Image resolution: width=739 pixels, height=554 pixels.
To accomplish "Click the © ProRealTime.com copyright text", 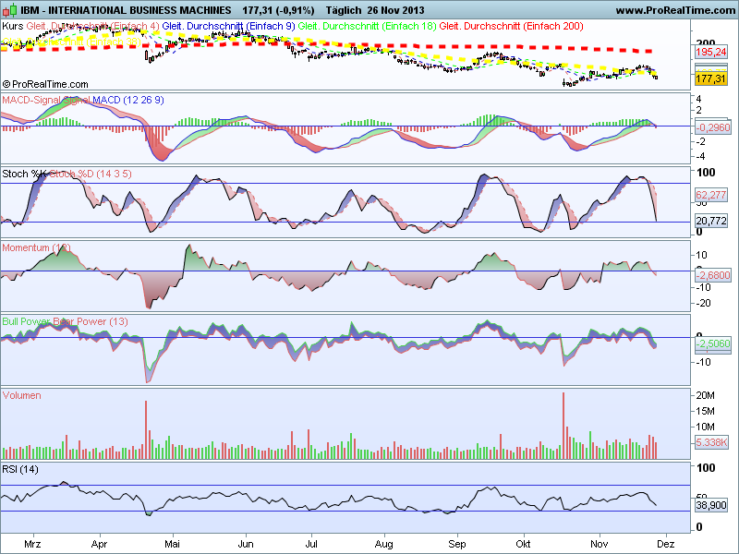I will click(x=45, y=84).
